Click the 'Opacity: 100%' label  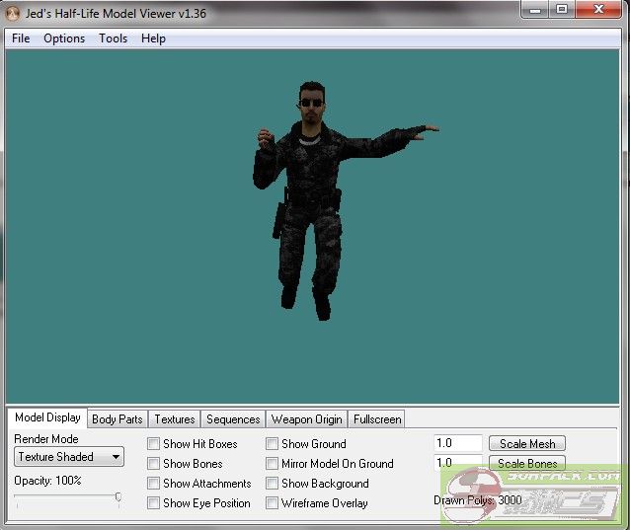[47, 481]
